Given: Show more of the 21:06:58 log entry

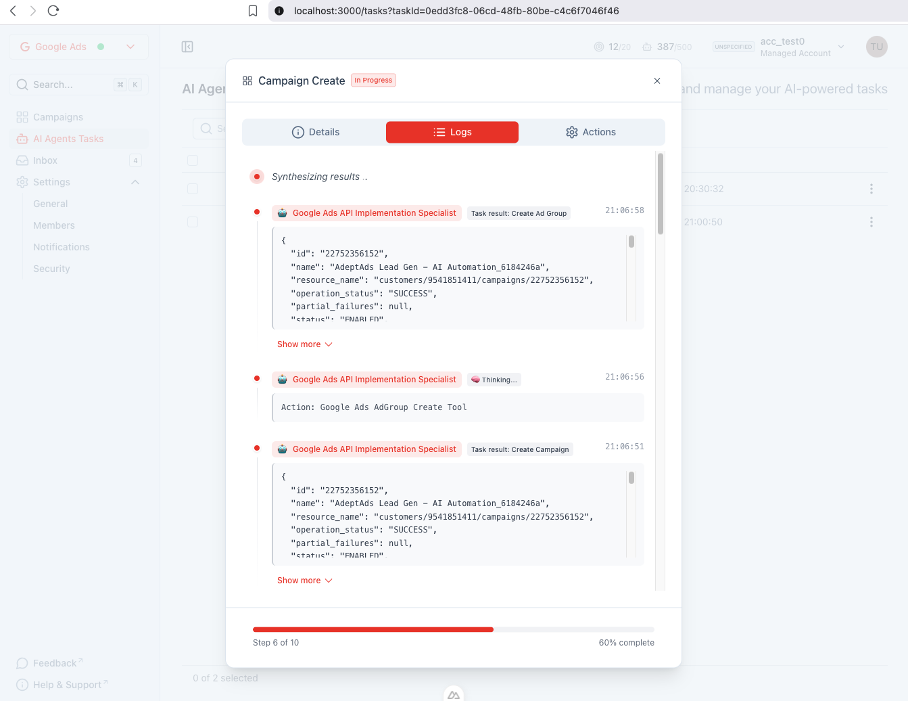Looking at the screenshot, I should pyautogui.click(x=305, y=344).
